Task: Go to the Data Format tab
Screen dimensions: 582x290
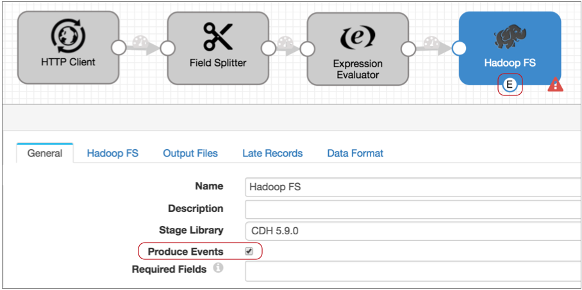Action: (x=355, y=154)
